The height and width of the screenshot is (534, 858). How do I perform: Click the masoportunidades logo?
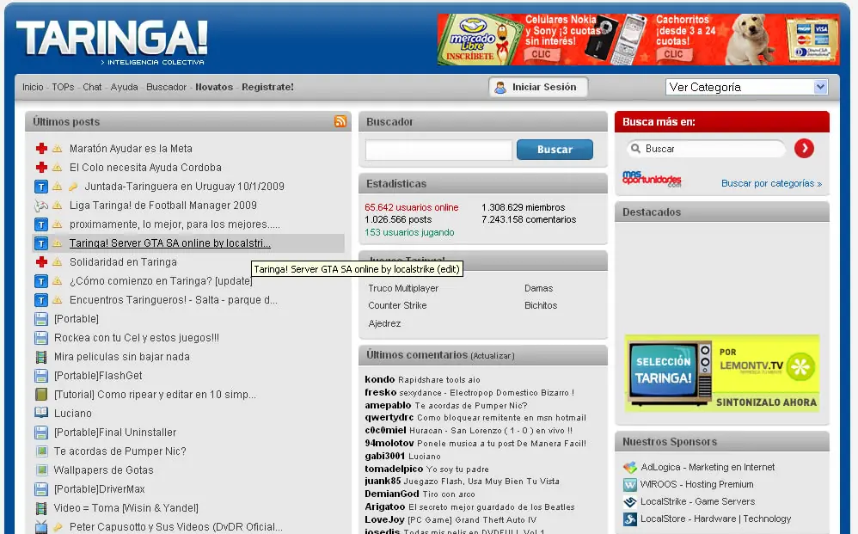coord(652,178)
